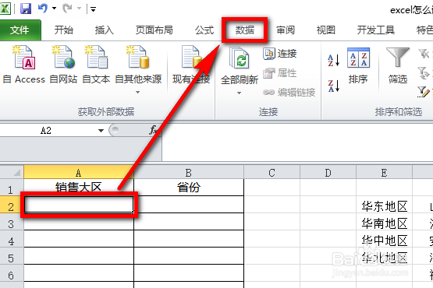Image resolution: width=433 pixels, height=288 pixels.
Task: Select row 6 header
Action: 12,273
